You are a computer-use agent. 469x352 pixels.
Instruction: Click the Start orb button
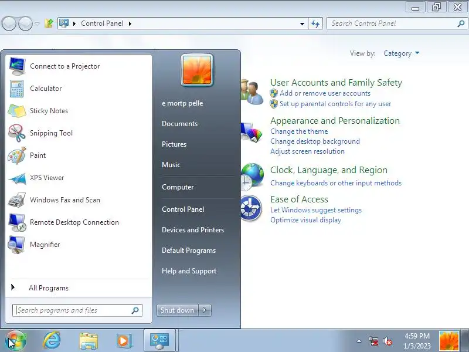pos(16,341)
